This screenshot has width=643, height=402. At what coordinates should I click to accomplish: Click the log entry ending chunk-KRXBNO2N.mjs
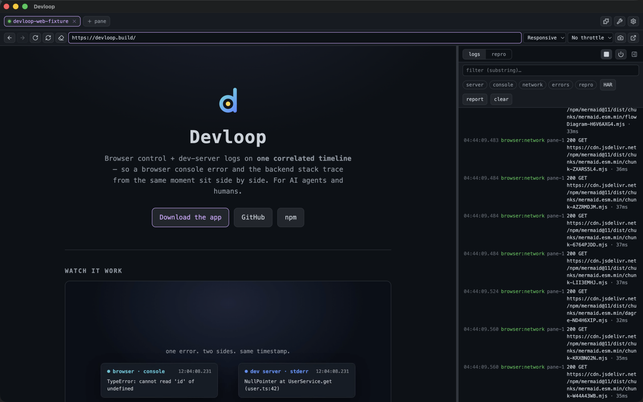tap(550, 344)
